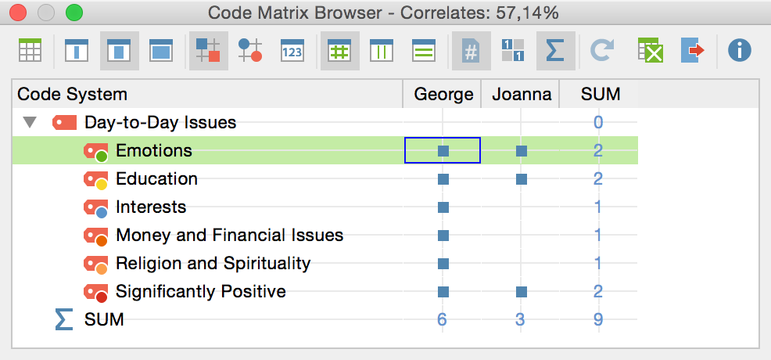
Task: Toggle the sum (sigma) display button
Action: [x=555, y=51]
